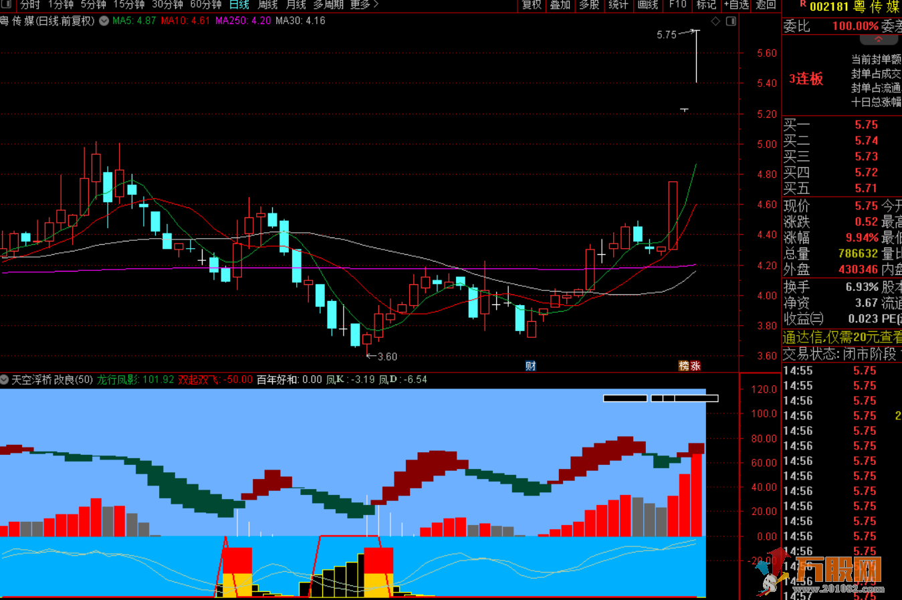This screenshot has height=600, width=902.
Task: Select 买四 price 5.72
Action: click(866, 173)
